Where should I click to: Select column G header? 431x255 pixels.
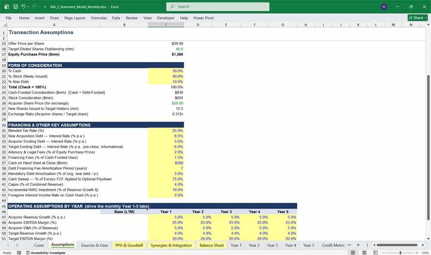[283, 25]
